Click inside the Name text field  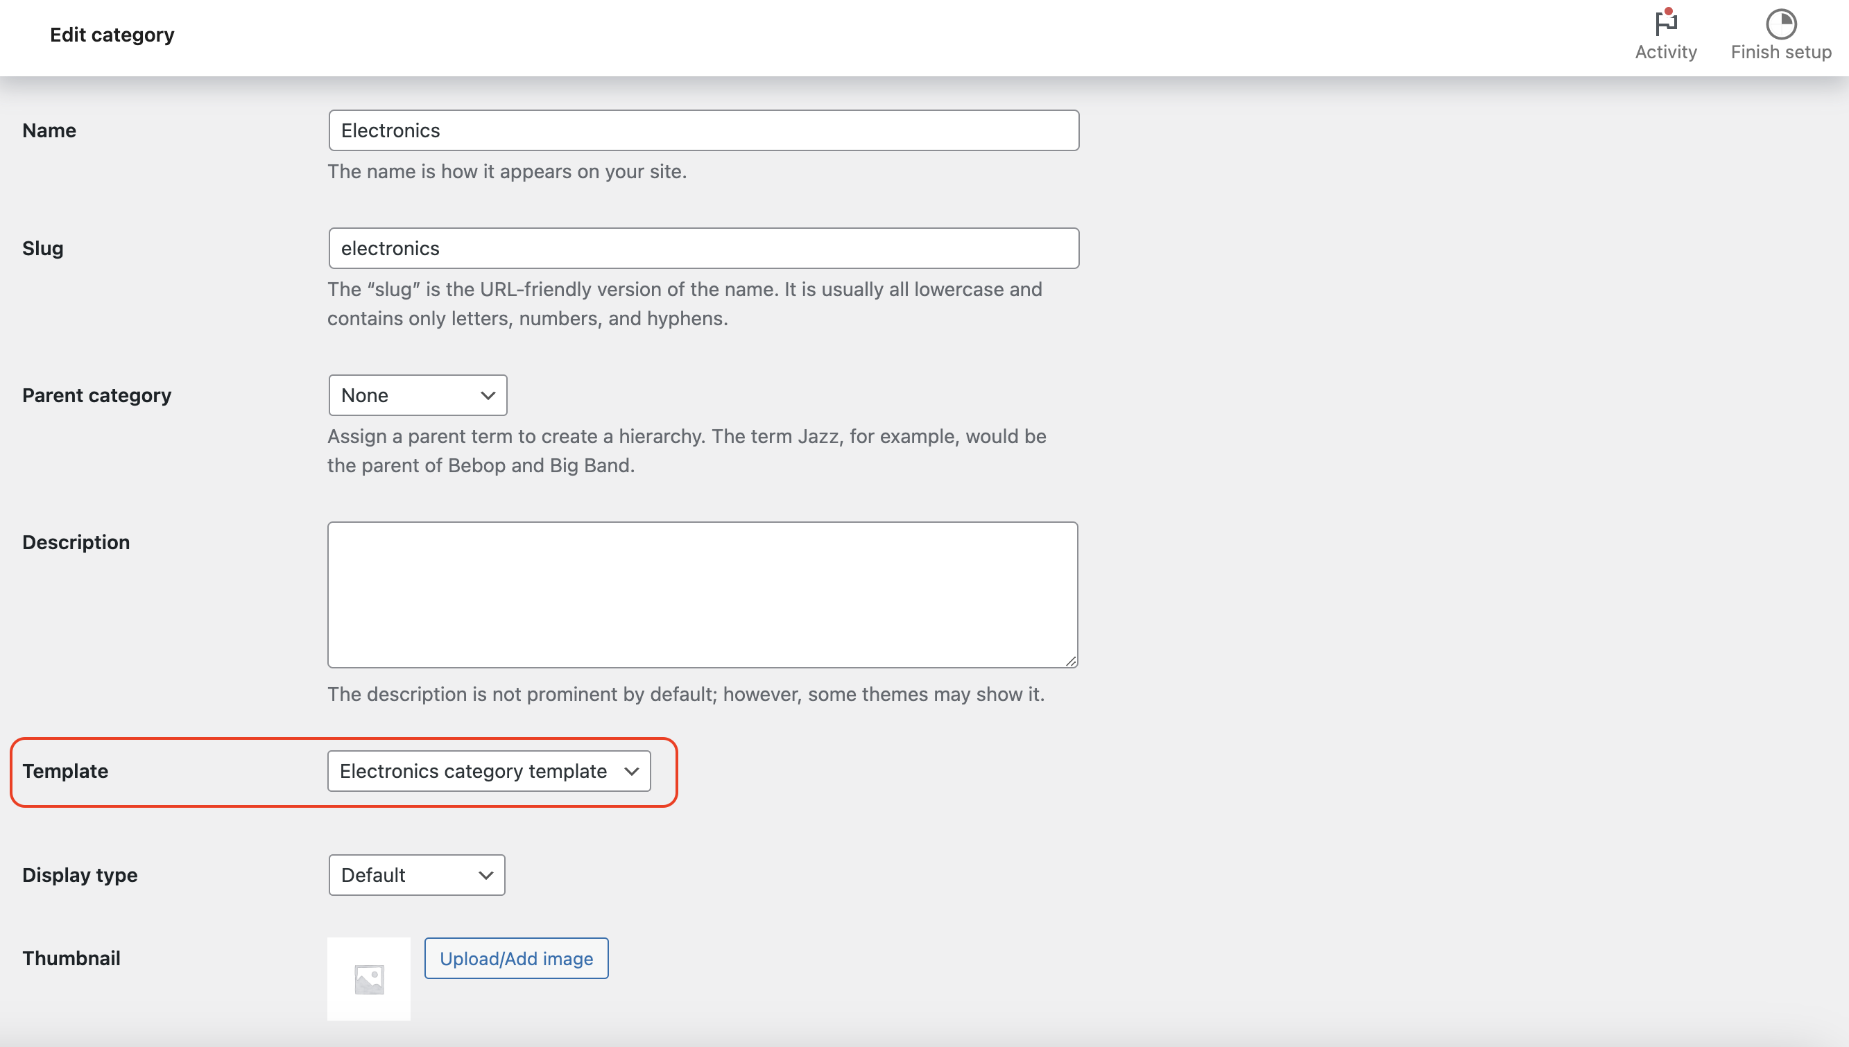(703, 130)
